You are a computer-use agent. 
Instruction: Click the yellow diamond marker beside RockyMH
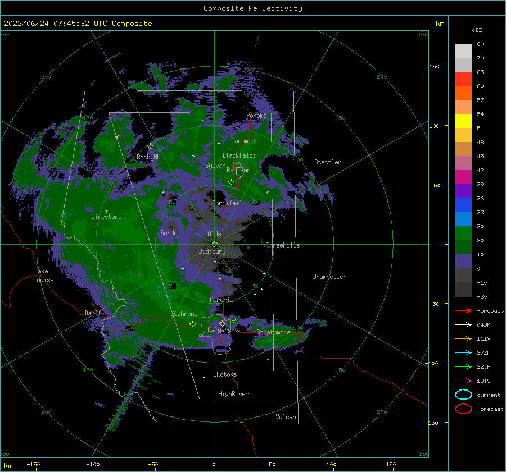coord(150,146)
